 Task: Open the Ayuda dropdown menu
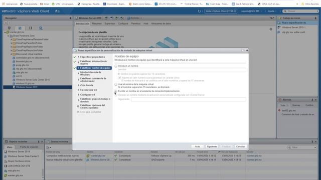point(272,11)
